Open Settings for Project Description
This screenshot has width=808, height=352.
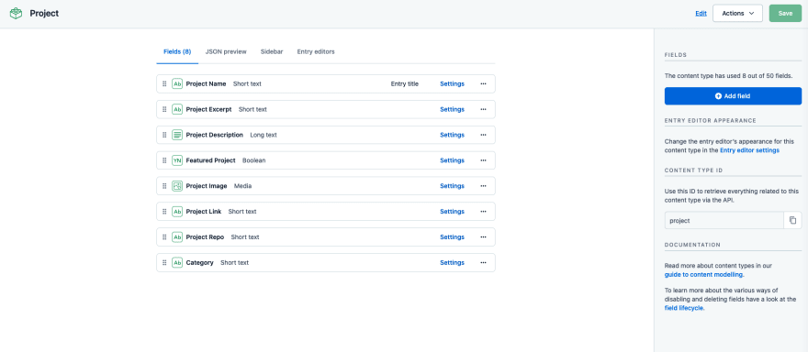(452, 135)
